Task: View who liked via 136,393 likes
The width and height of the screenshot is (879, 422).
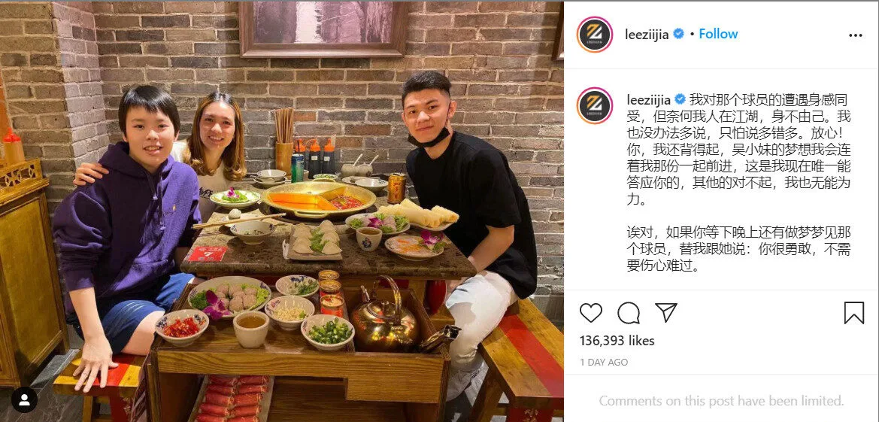Action: [617, 340]
